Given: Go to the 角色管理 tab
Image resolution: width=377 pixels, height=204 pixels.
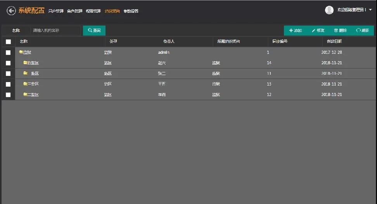Looking at the screenshot, I should (74, 11).
